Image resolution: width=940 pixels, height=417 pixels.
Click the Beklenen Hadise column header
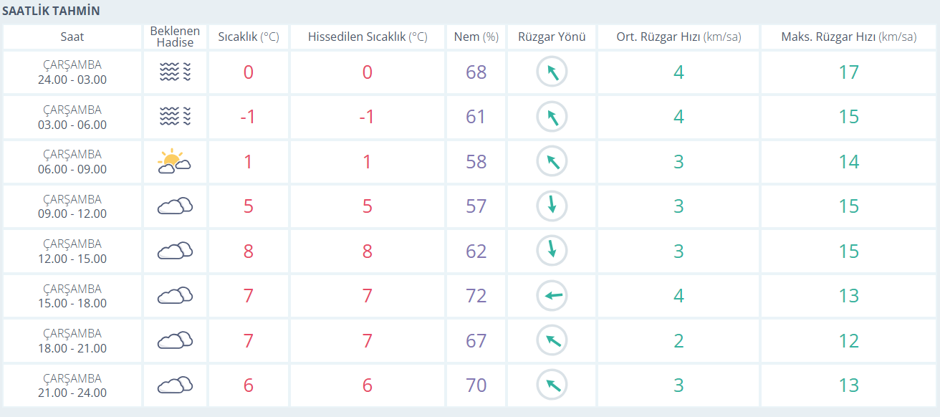point(175,37)
